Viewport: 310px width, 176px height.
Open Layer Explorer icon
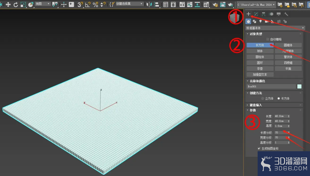[173, 4]
